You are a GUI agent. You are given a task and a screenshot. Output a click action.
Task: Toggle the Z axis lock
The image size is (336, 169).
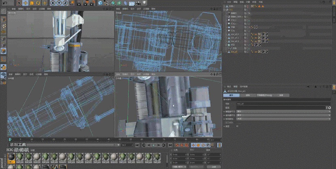[65, 3]
